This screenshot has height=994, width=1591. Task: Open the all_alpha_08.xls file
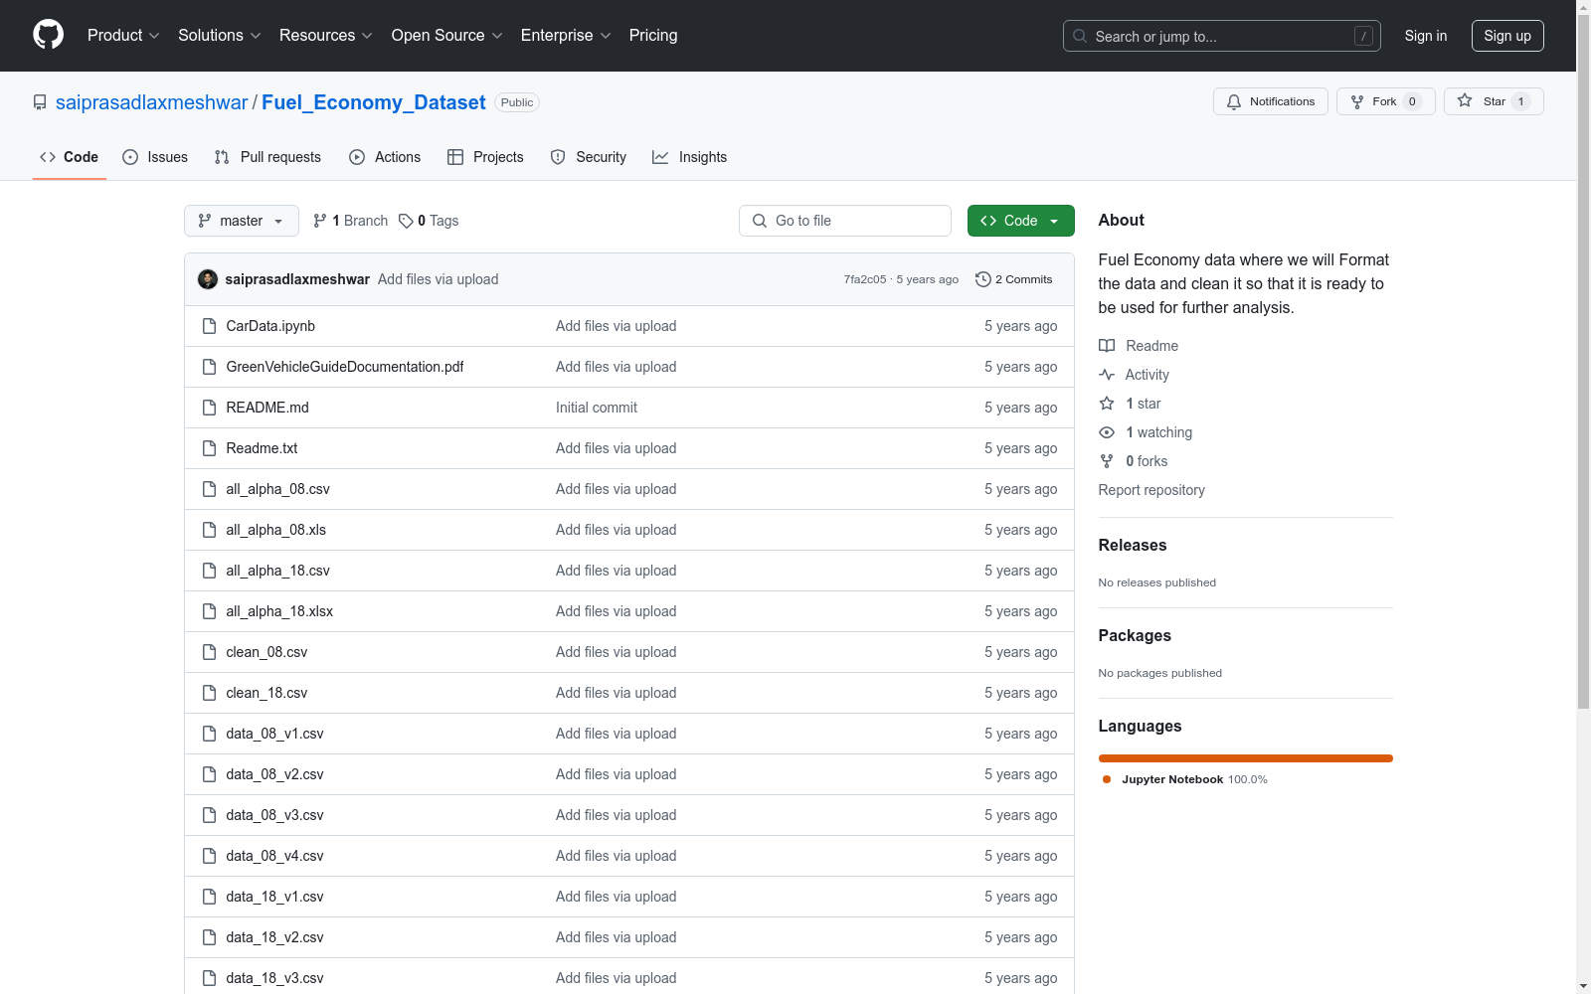point(276,530)
